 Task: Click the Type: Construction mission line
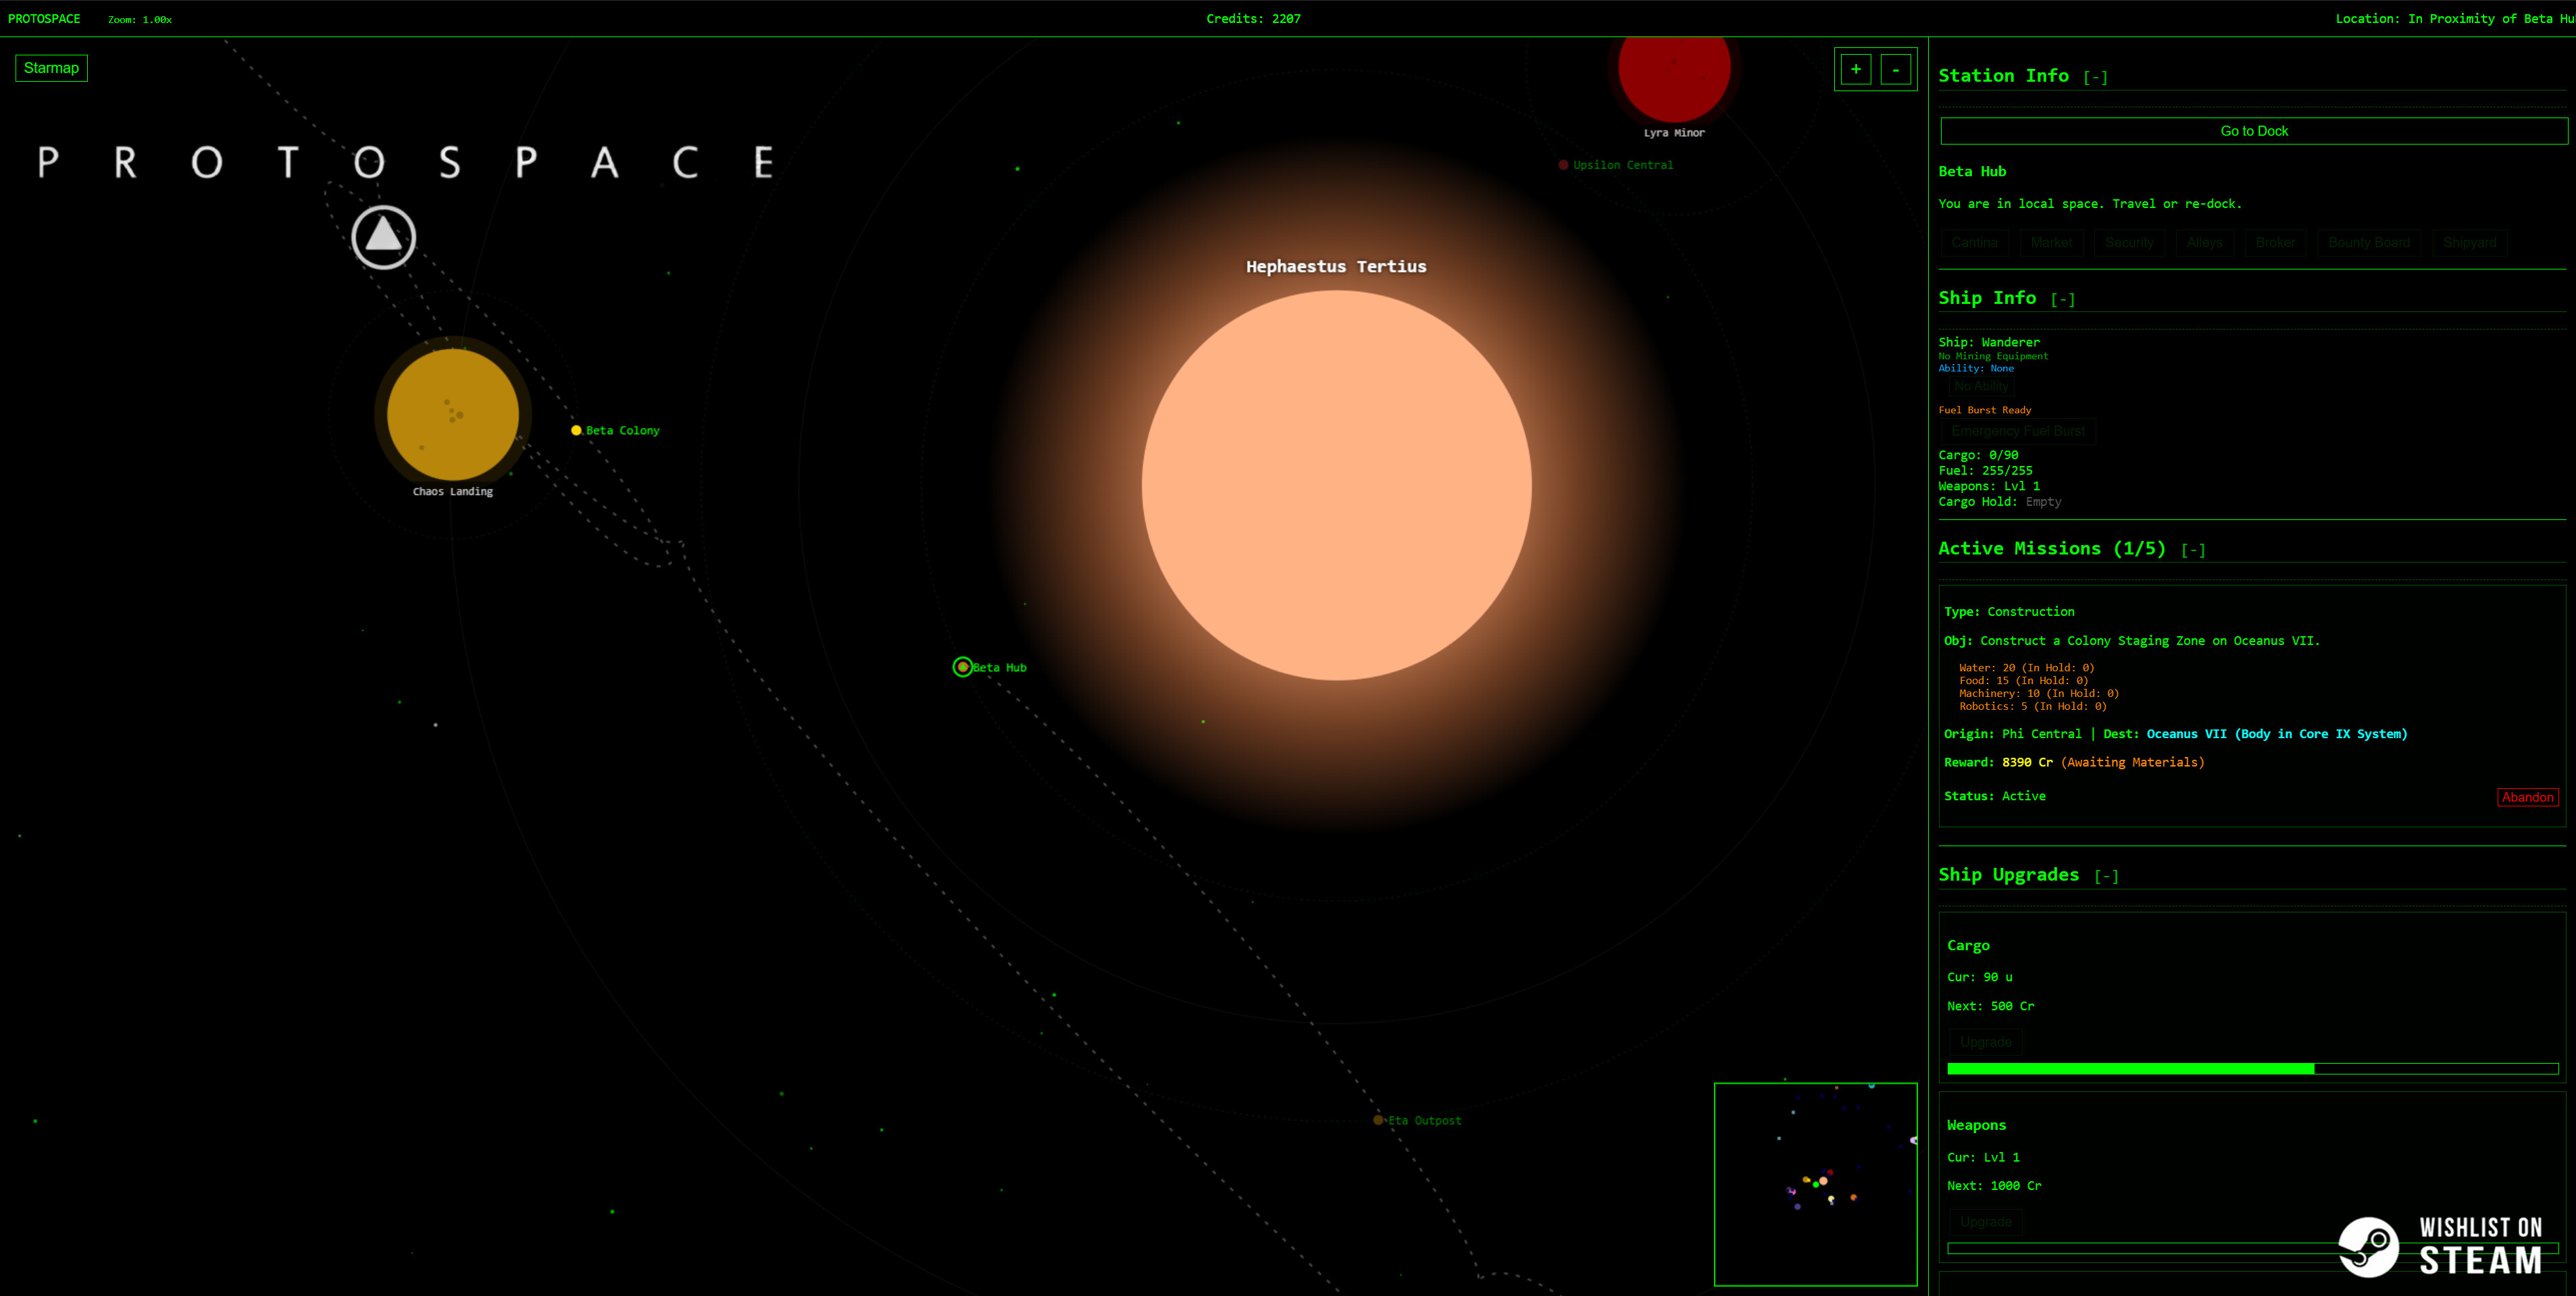click(2009, 612)
